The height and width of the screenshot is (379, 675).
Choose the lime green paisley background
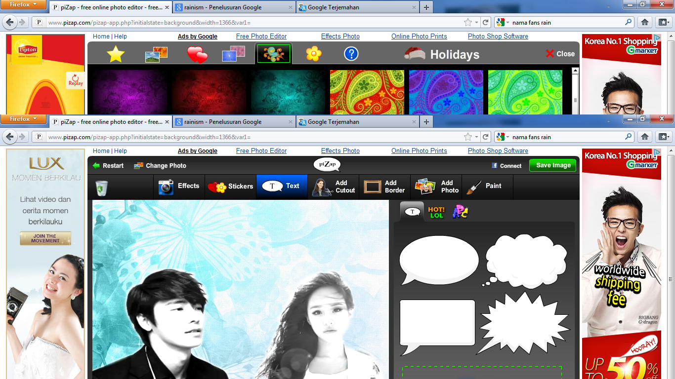tap(525, 92)
